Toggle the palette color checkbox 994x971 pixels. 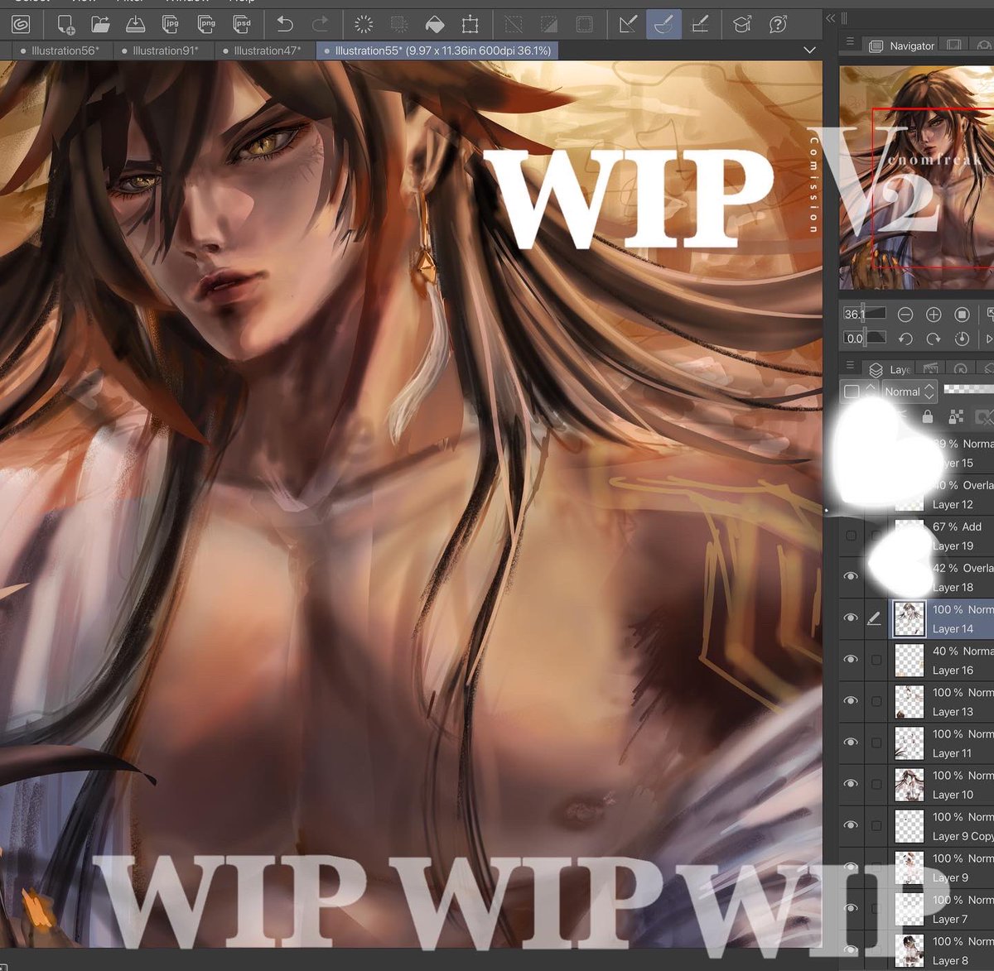(x=852, y=392)
